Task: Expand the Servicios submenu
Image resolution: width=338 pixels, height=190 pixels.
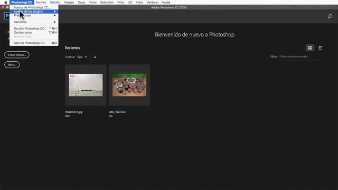Action: click(34, 22)
